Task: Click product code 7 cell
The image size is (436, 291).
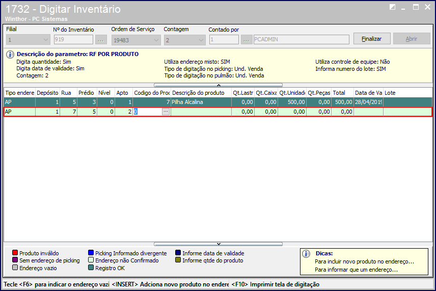Action: (152, 102)
